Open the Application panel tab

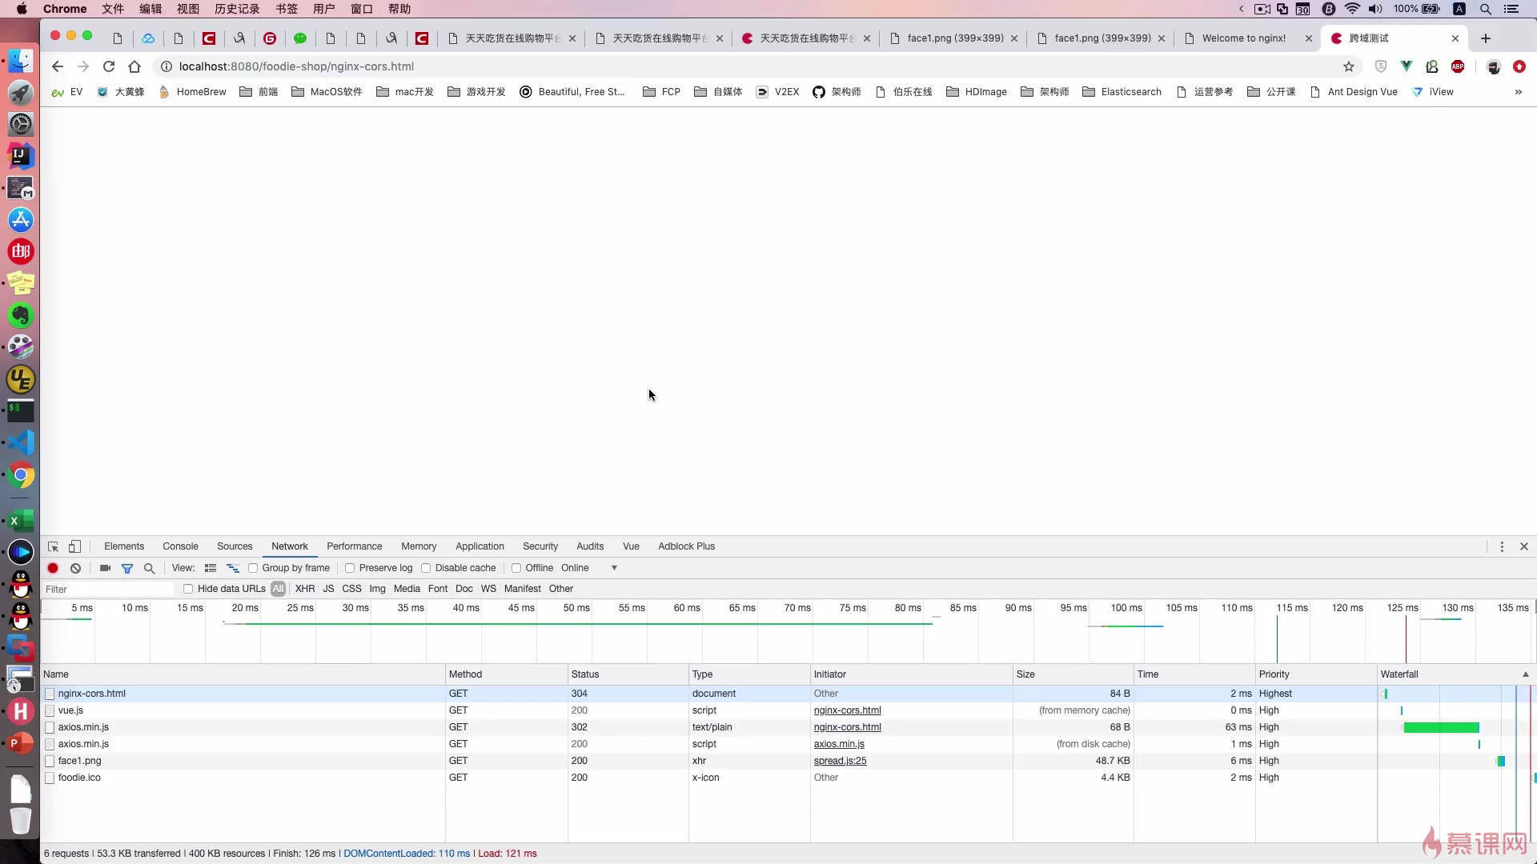click(x=480, y=546)
